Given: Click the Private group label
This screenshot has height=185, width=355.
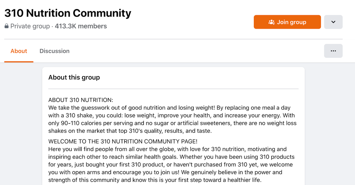Looking at the screenshot, I should [30, 26].
